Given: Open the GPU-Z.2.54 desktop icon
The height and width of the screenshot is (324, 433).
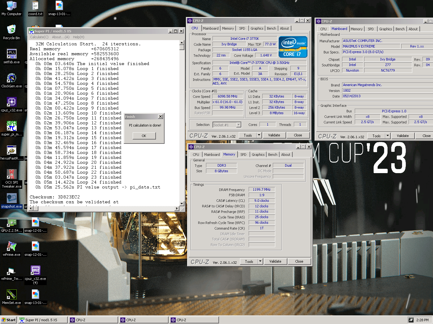Looking at the screenshot, I should click(11, 225).
